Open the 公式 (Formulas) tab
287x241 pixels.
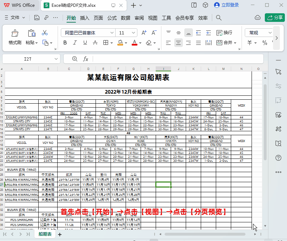[112, 18]
